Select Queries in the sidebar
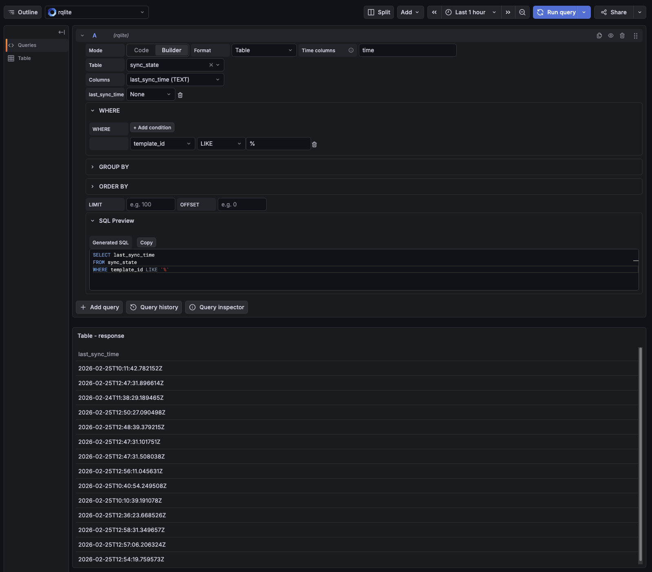Screen dimensions: 652x572 pyautogui.click(x=37, y=45)
